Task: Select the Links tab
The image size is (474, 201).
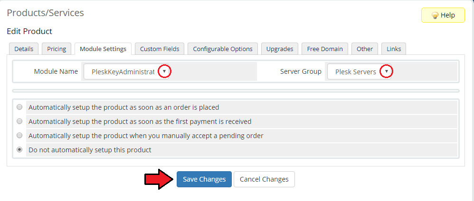Action: [394, 49]
